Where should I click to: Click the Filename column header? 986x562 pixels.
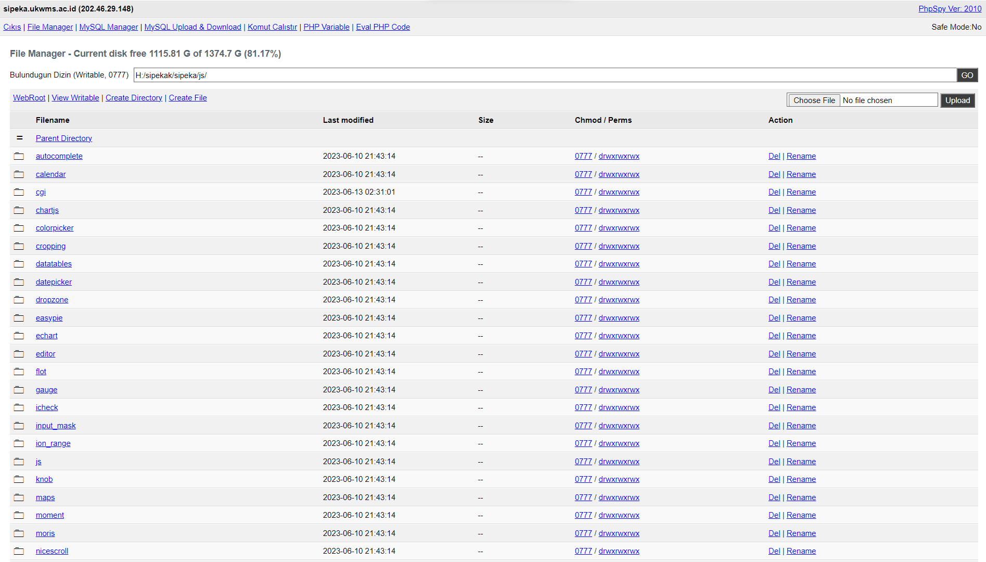coord(53,120)
